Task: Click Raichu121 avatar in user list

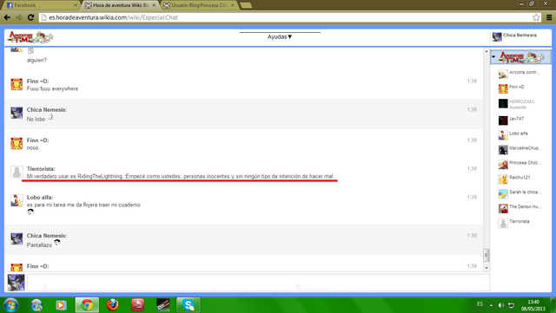Action: [x=503, y=179]
